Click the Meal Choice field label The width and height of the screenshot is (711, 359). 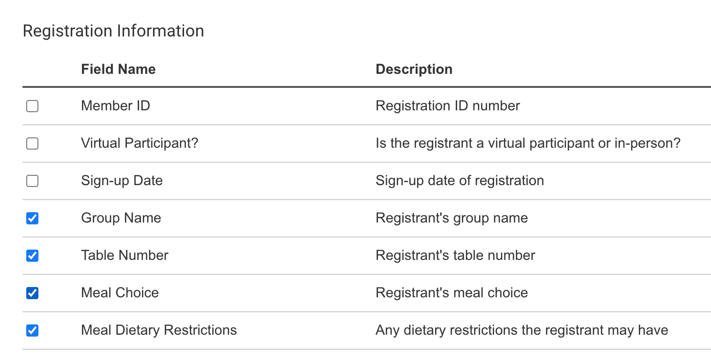tap(120, 293)
